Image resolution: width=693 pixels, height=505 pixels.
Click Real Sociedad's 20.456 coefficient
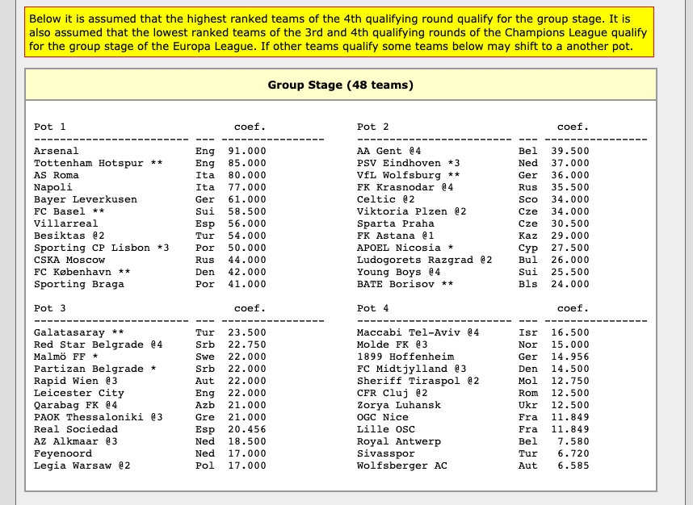tap(247, 429)
